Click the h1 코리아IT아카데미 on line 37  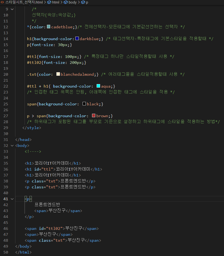pyautogui.click(x=53, y=175)
